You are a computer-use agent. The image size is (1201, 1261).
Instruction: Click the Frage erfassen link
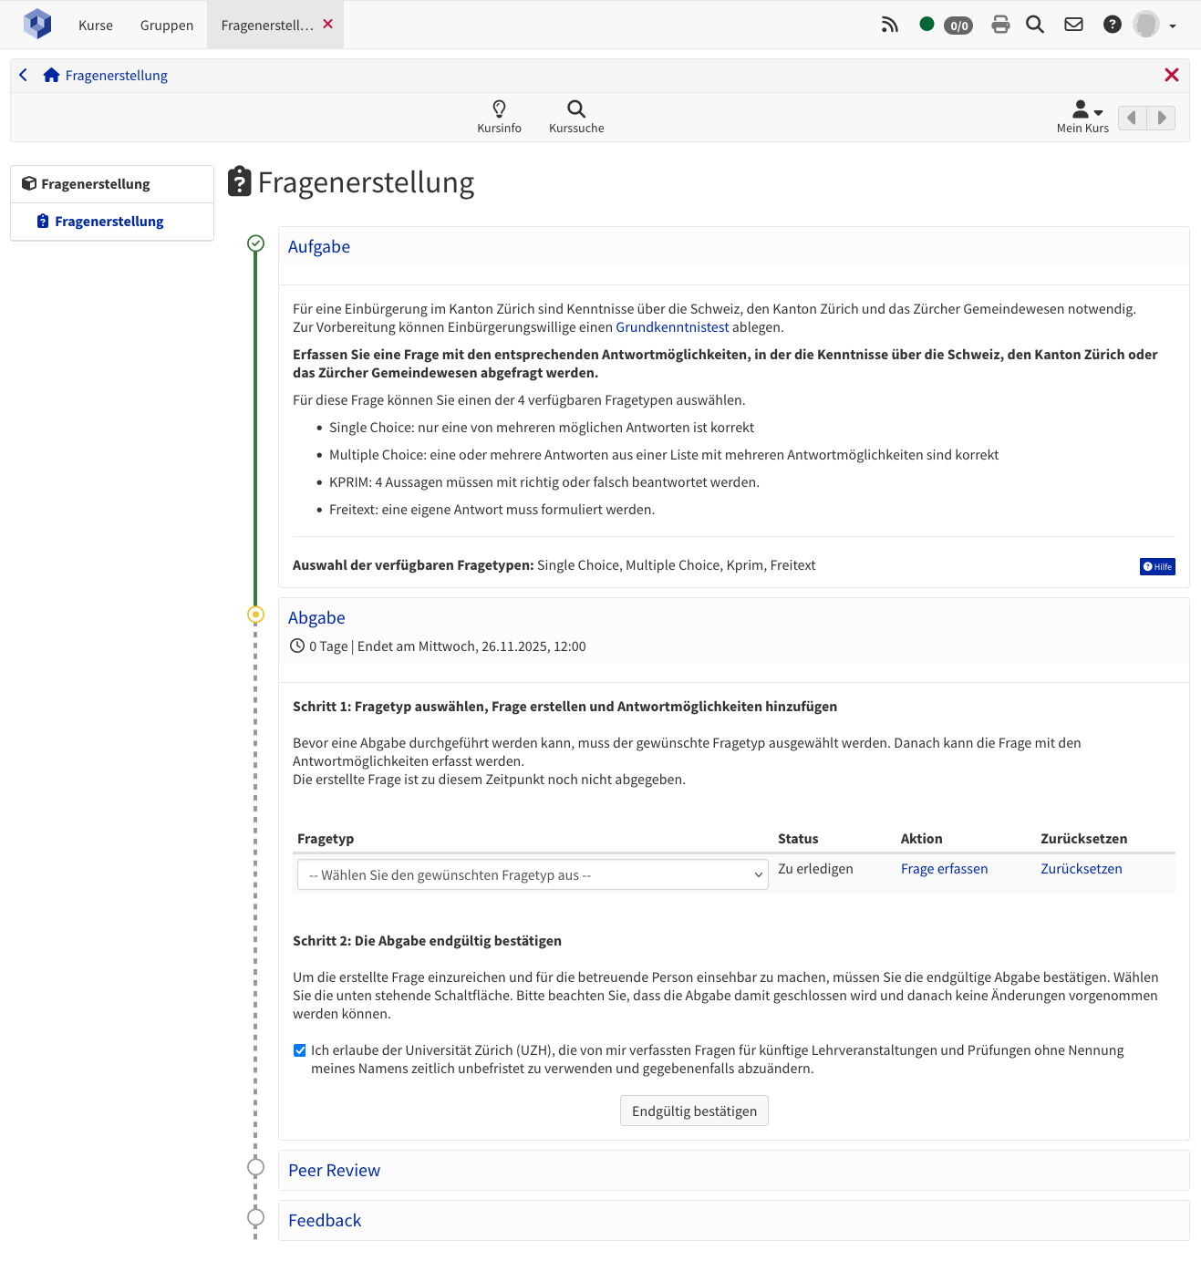944,869
